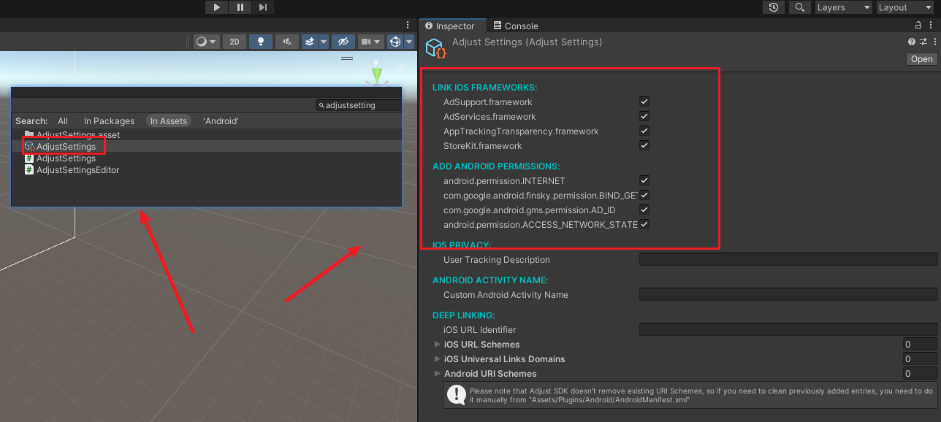Start Play mode with the play button
The height and width of the screenshot is (422, 941).
pos(217,7)
